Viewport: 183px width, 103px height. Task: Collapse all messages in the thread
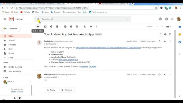pyautogui.click(x=160, y=34)
